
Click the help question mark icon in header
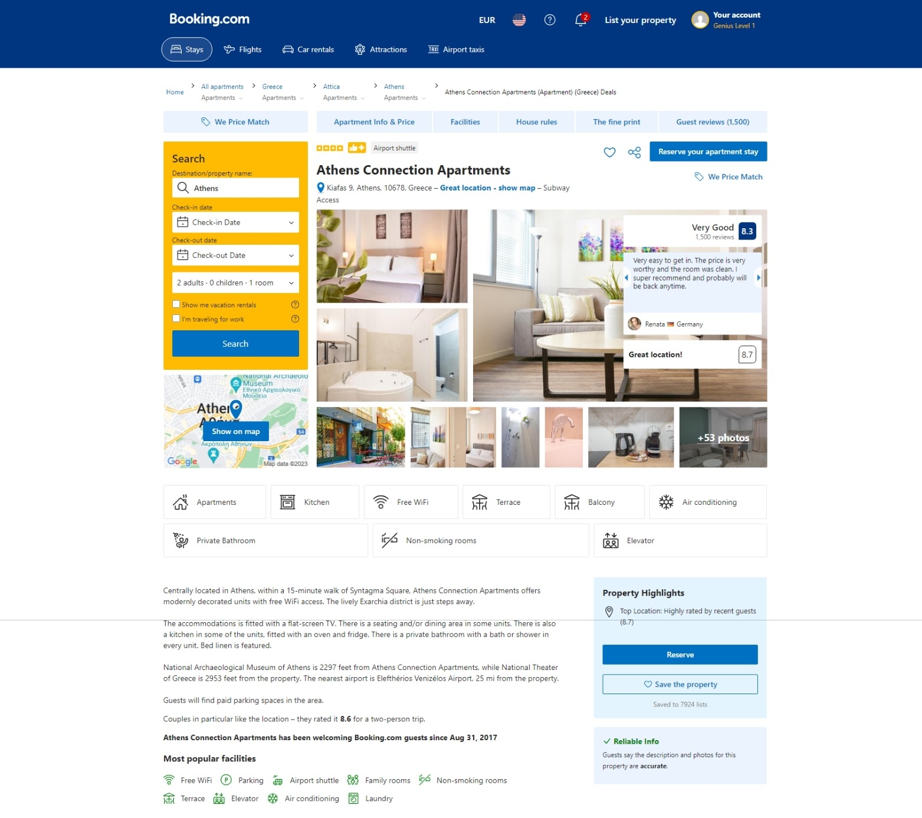click(549, 20)
